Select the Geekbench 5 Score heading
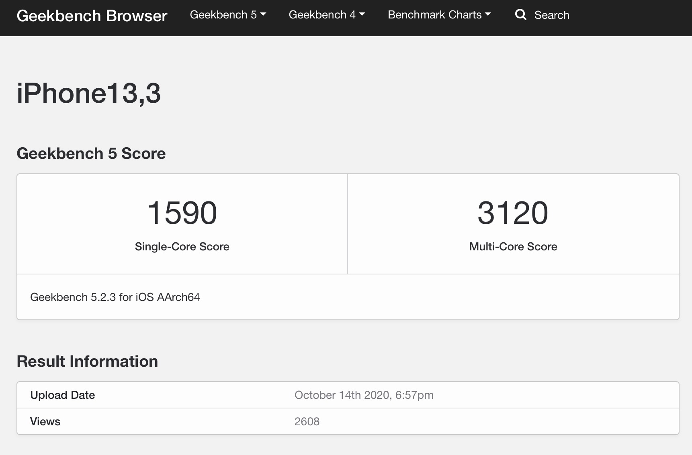The image size is (692, 455). (x=91, y=153)
